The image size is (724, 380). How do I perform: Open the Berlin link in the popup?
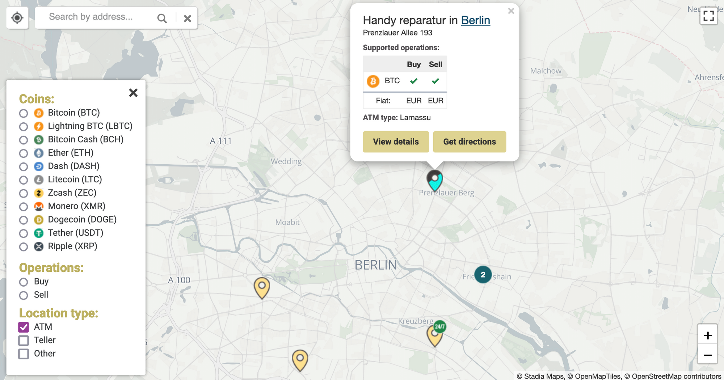click(476, 20)
